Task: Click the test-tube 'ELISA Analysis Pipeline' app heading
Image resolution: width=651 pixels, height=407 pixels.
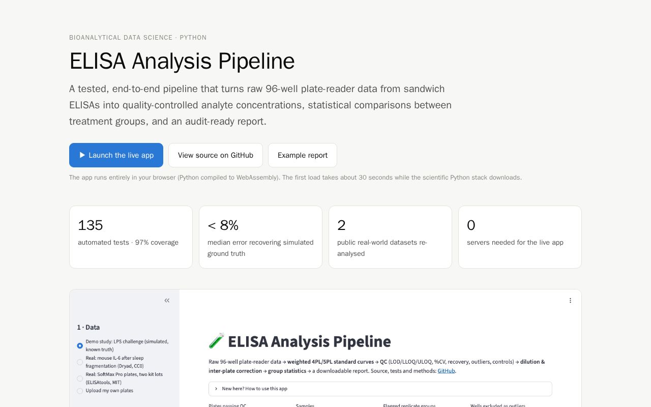Action: [x=300, y=341]
